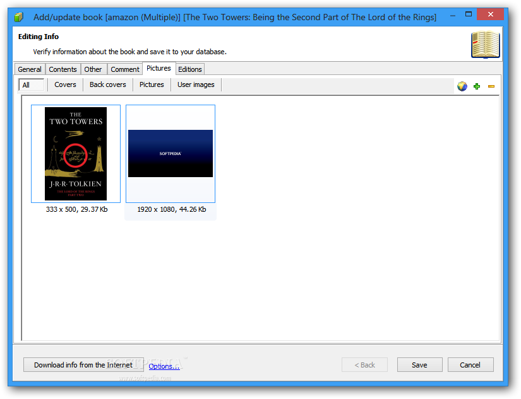521x399 pixels.
Task: Maximize the Add/update book window
Action: pyautogui.click(x=469, y=14)
